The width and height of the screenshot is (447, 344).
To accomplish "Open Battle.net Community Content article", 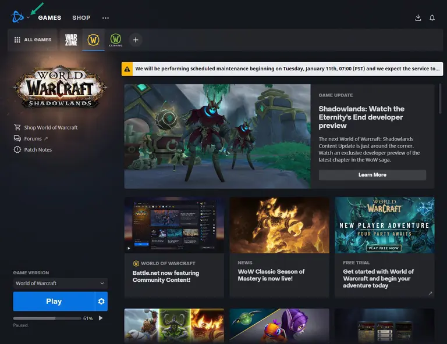I will 166,276.
